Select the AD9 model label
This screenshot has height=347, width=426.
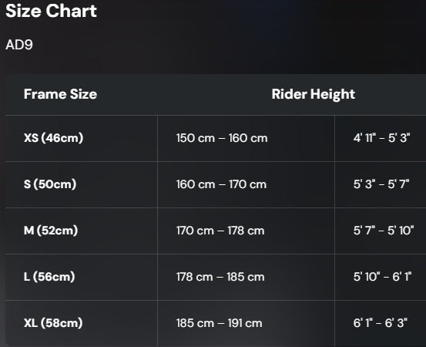[19, 45]
